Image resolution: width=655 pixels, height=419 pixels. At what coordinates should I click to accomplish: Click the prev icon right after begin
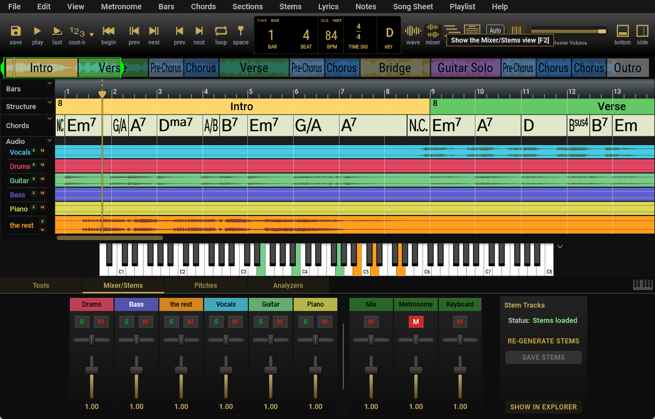coord(134,31)
